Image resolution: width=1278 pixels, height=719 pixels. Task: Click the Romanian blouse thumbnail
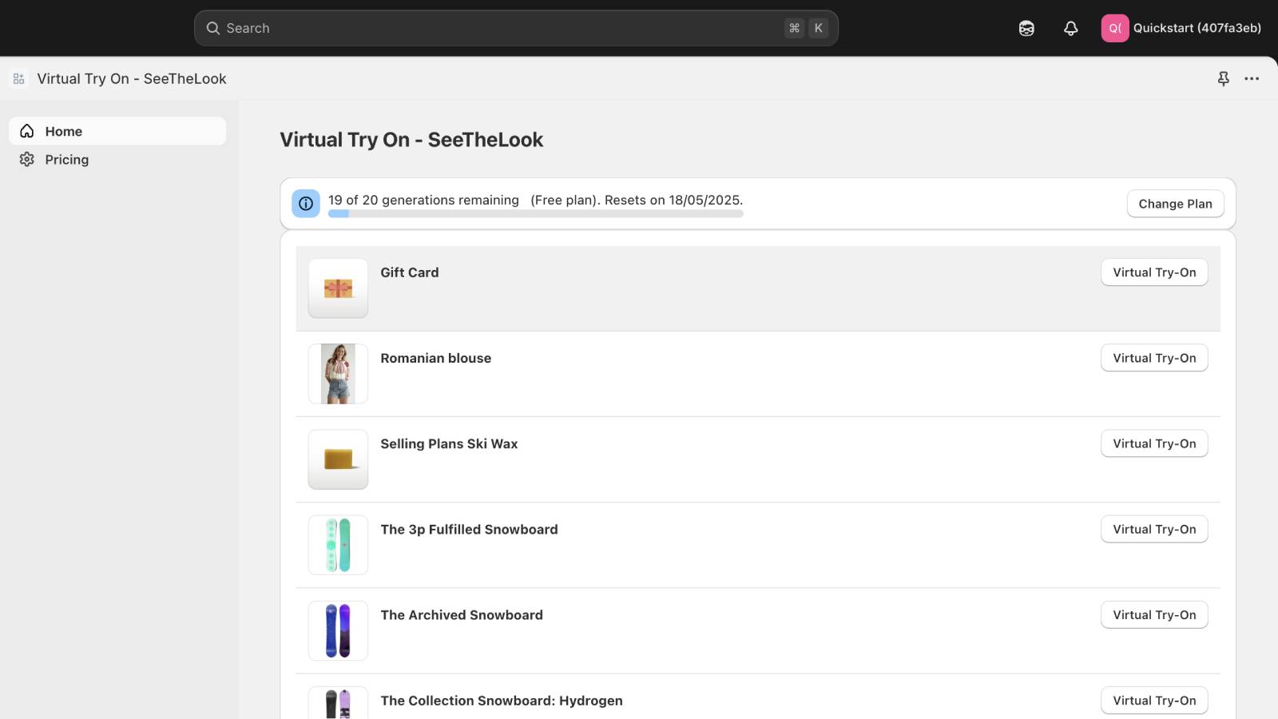point(338,374)
